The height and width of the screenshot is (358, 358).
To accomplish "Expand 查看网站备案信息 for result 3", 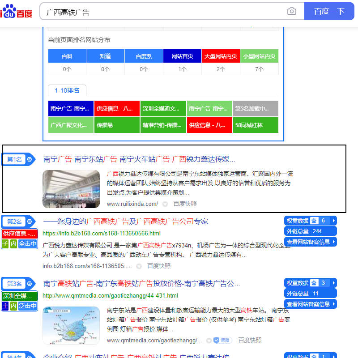I will [x=311, y=304].
